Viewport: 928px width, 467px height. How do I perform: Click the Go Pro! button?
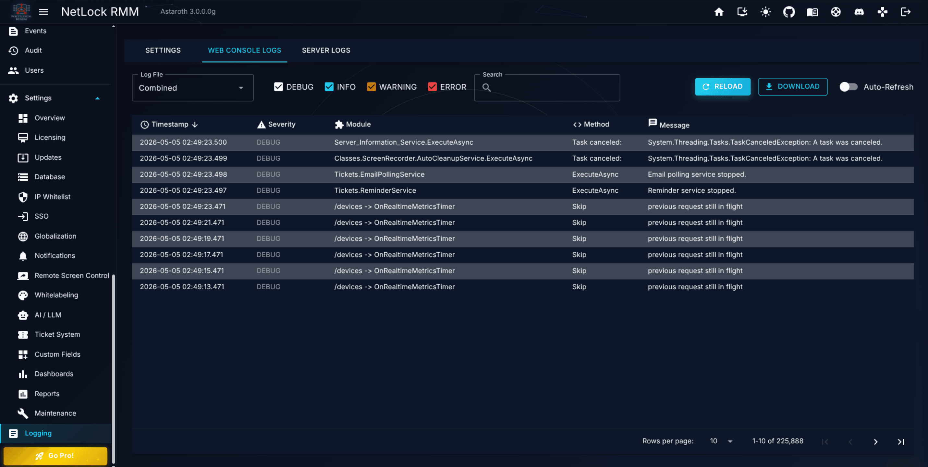pyautogui.click(x=55, y=455)
